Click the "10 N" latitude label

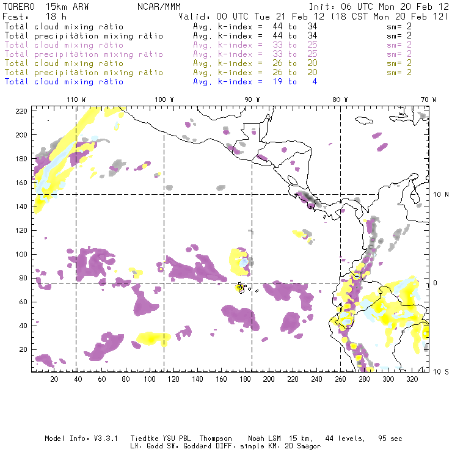(441, 195)
